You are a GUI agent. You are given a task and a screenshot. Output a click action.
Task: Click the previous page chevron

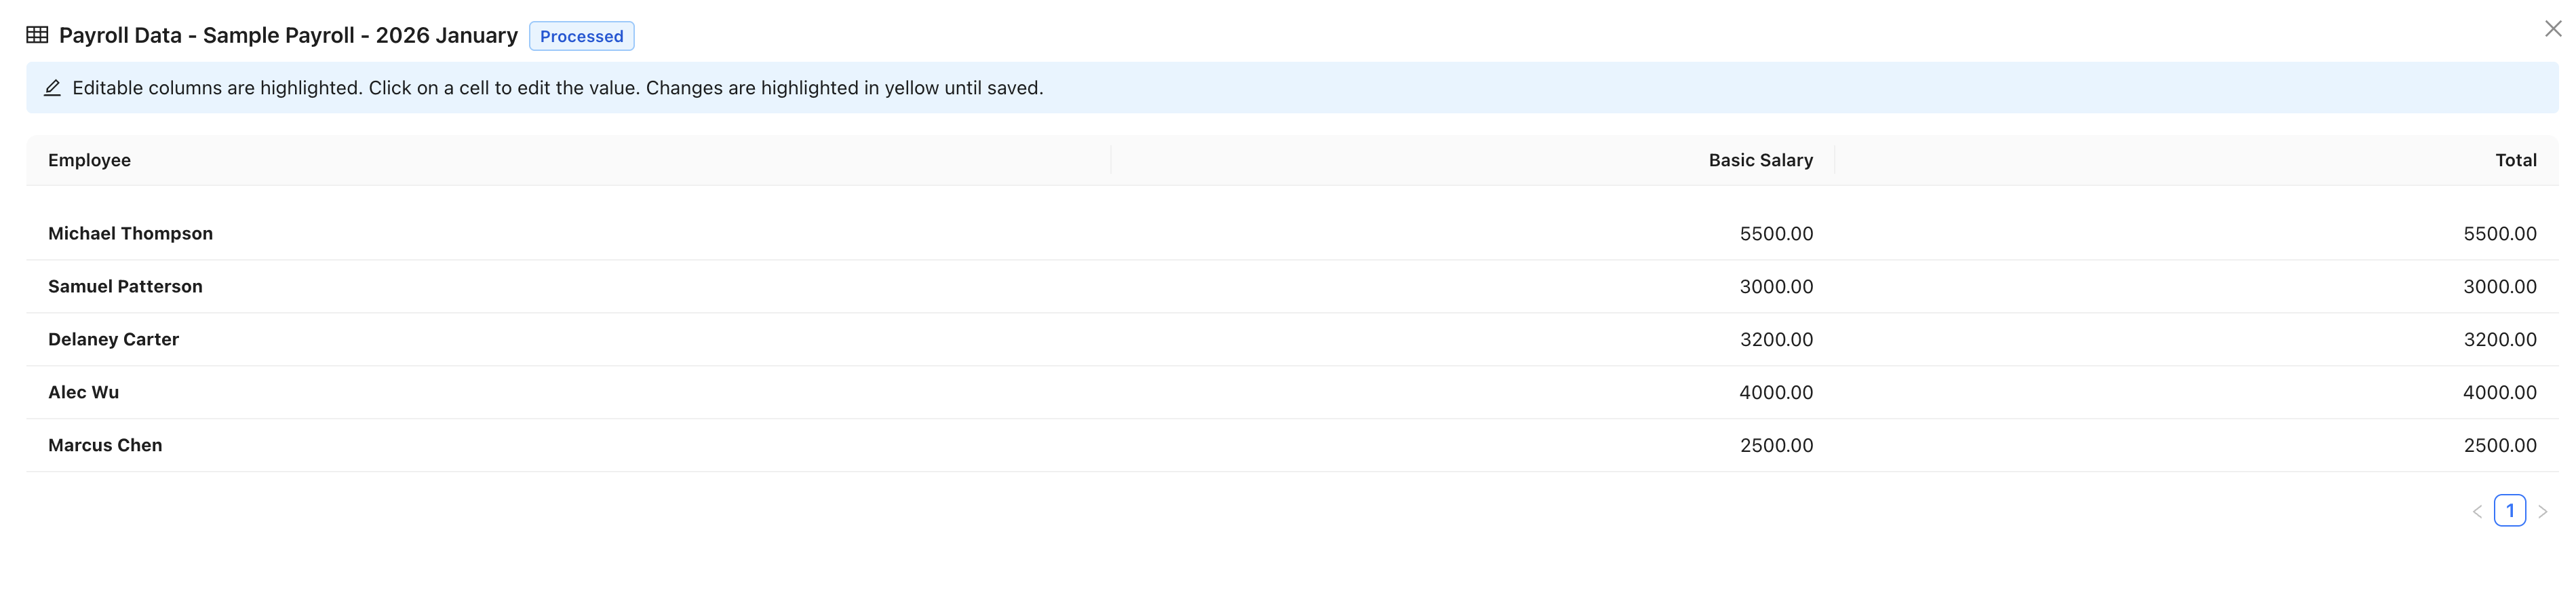pyautogui.click(x=2477, y=510)
